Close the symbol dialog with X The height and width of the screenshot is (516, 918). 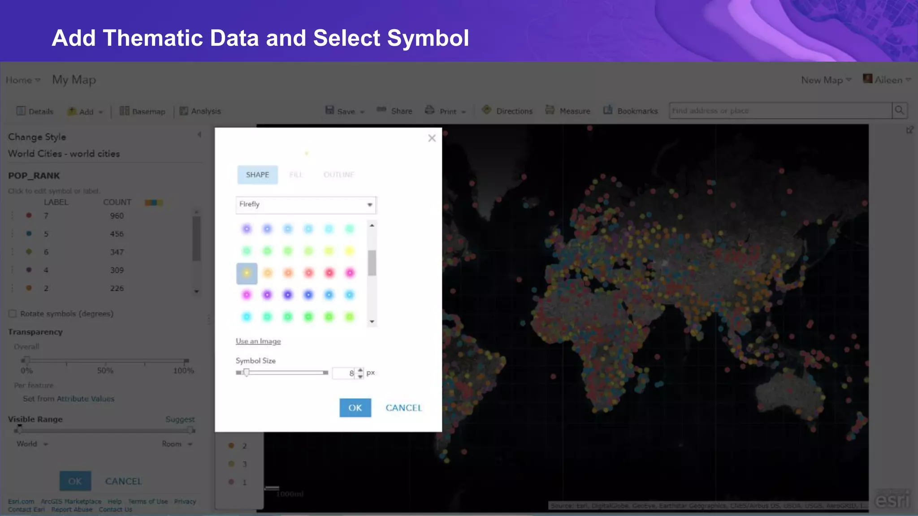point(432,138)
